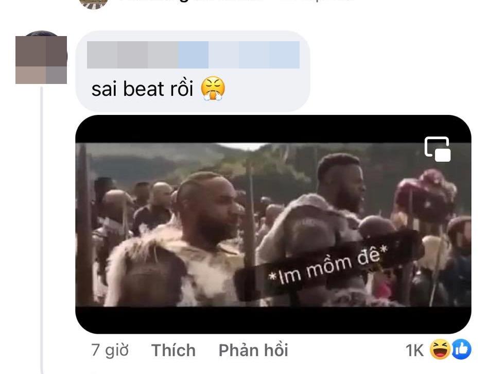Viewport: 487px width, 374px height.
Task: Click the Haha laughing reaction icon
Action: 440,349
